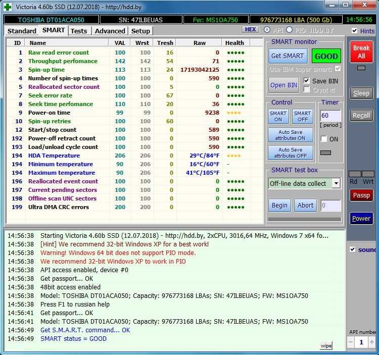This screenshot has width=379, height=355.
Task: Select the API radio button
Action: [x=267, y=30]
